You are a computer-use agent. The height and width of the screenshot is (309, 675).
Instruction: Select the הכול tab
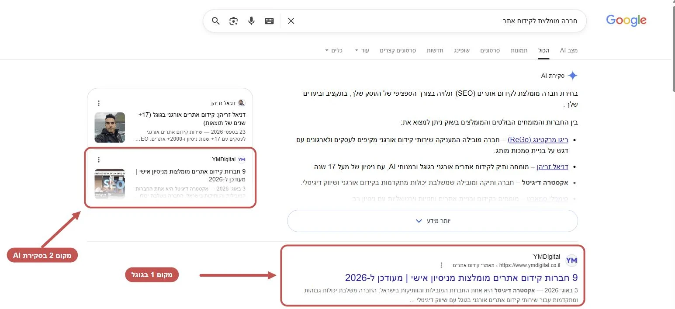coord(544,50)
